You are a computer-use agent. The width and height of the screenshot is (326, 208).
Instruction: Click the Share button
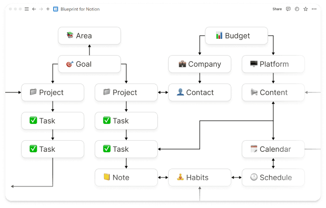pyautogui.click(x=277, y=9)
